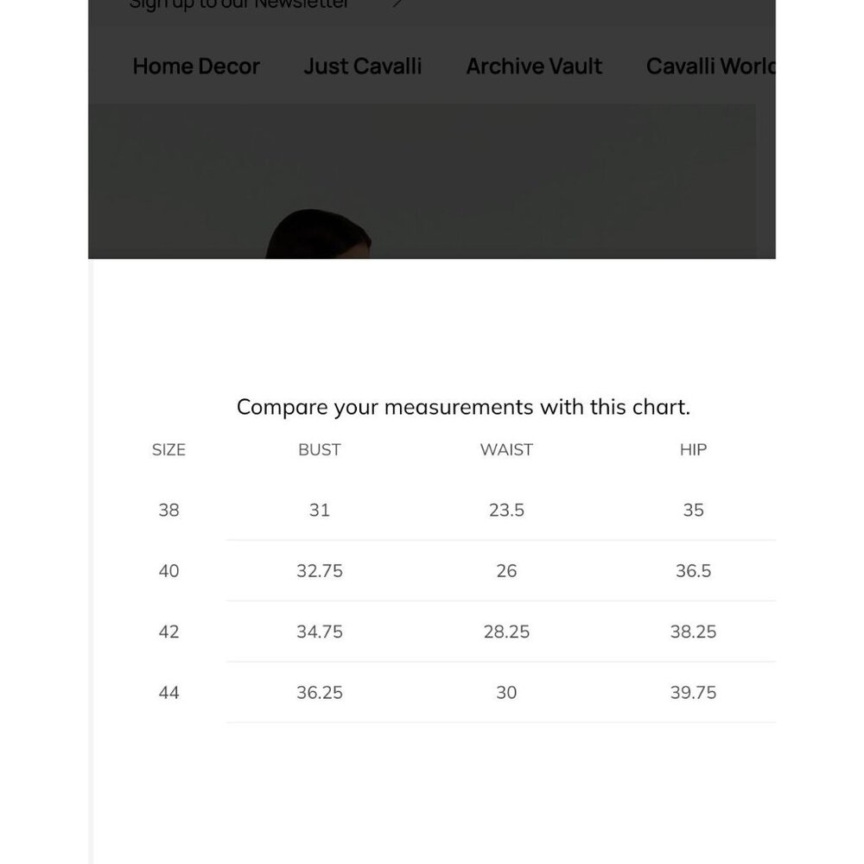
Task: Go to the Just Cavalli section
Action: pos(363,67)
